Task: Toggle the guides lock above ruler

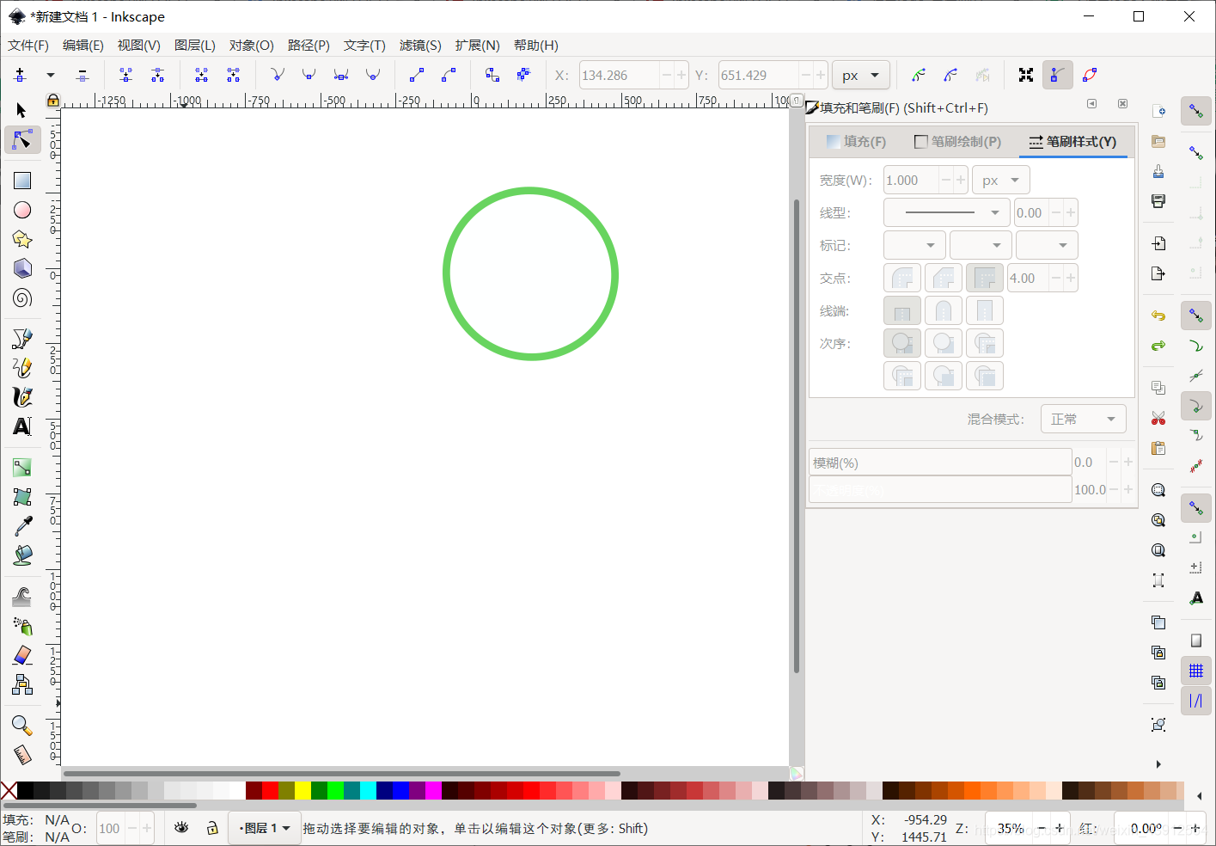Action: point(53,101)
